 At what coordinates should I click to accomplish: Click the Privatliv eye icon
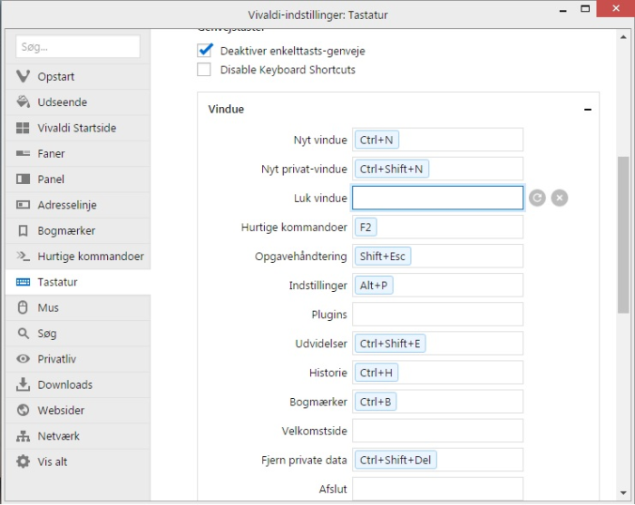click(23, 359)
